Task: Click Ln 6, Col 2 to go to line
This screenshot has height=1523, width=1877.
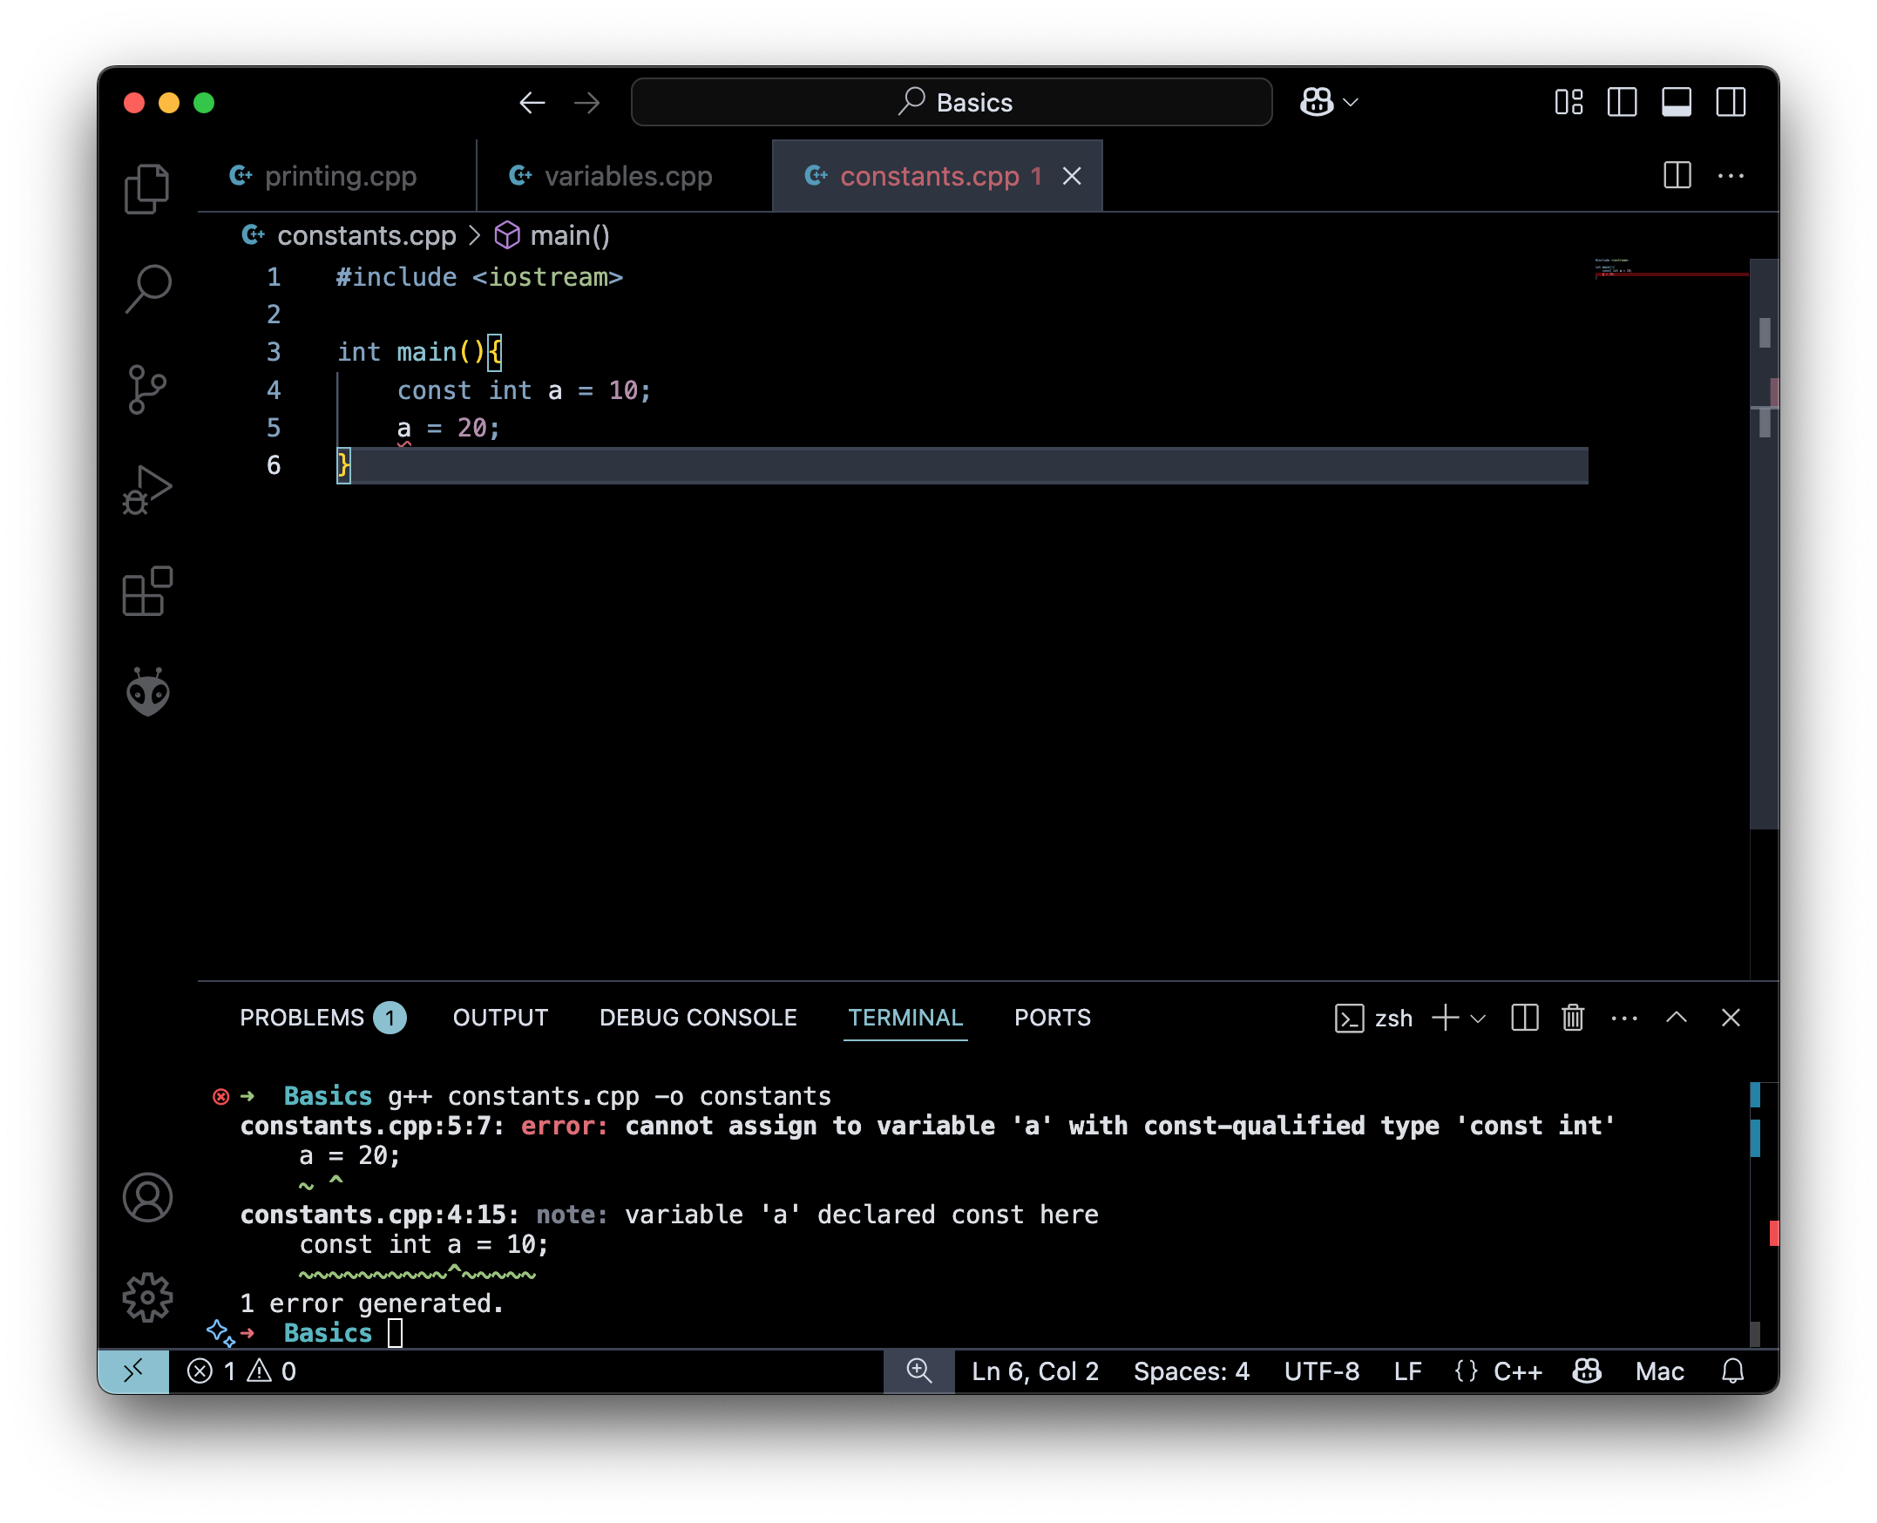Action: coord(1034,1371)
